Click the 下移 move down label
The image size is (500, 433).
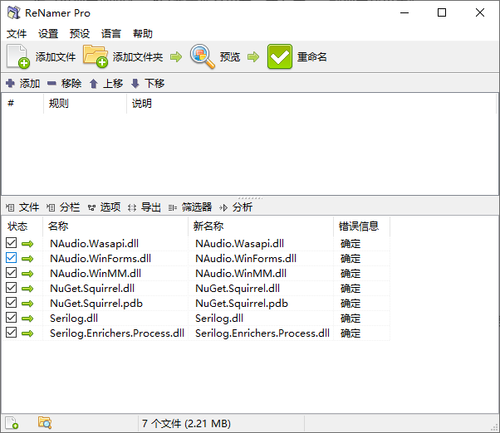coord(154,84)
